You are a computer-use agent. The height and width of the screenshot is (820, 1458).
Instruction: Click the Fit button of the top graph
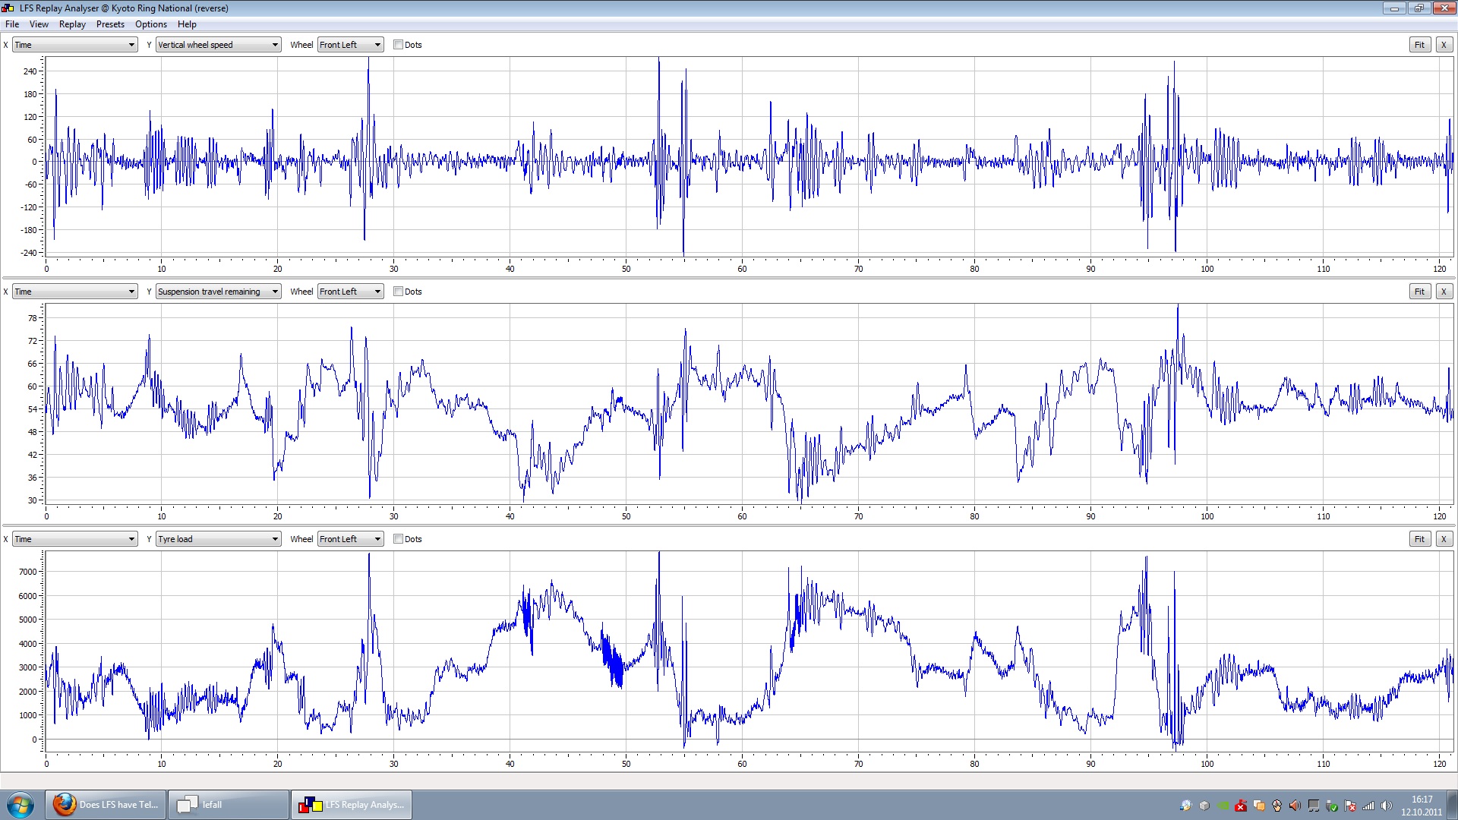[x=1419, y=45]
